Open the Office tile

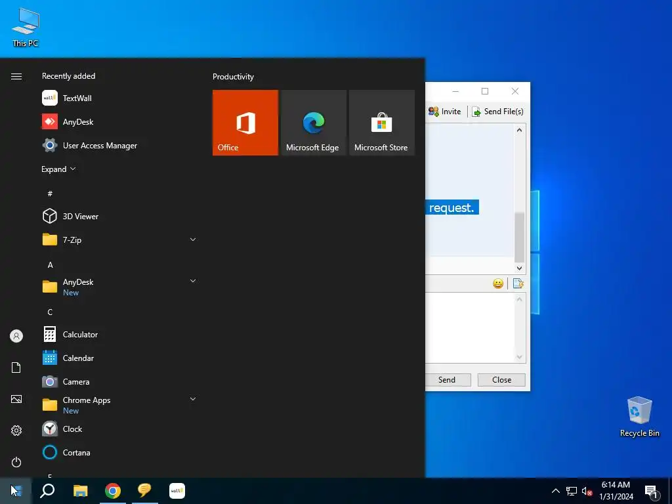pos(245,123)
